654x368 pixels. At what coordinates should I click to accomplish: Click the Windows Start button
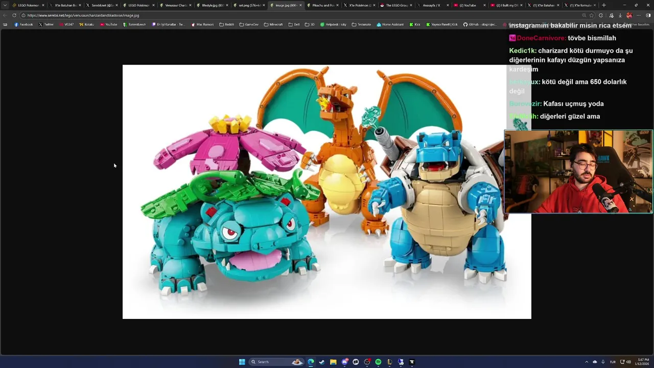[x=242, y=362]
